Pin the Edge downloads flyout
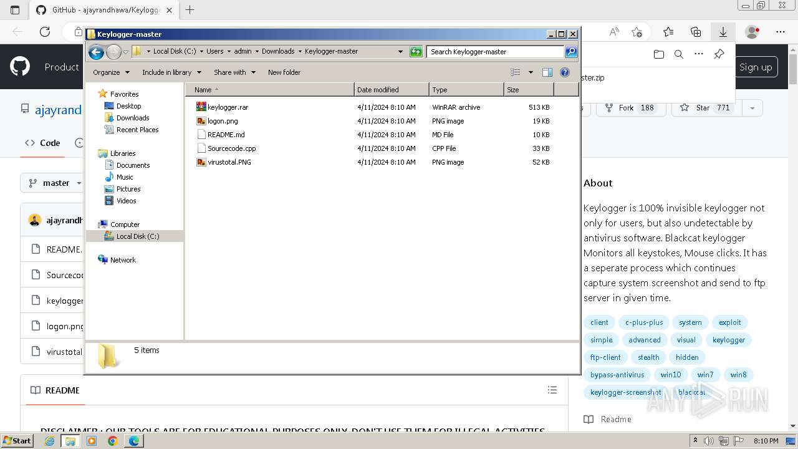This screenshot has width=798, height=449. (719, 54)
